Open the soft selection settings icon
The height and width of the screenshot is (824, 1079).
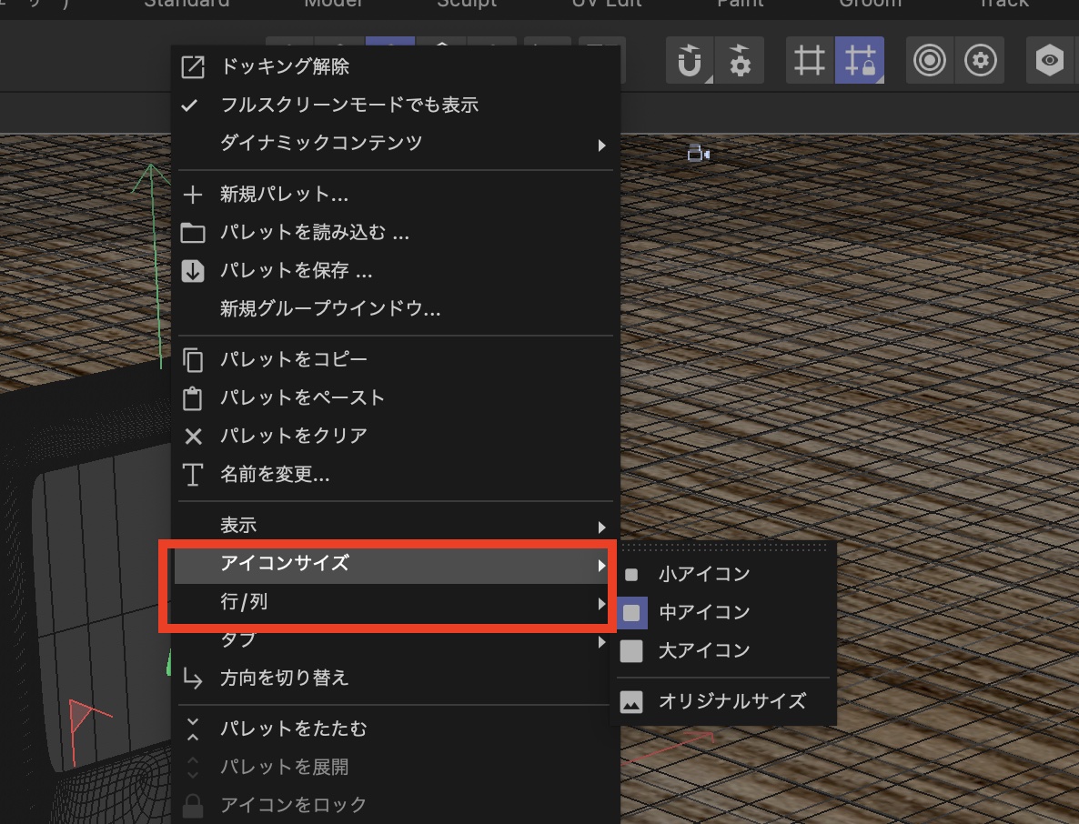coord(979,62)
